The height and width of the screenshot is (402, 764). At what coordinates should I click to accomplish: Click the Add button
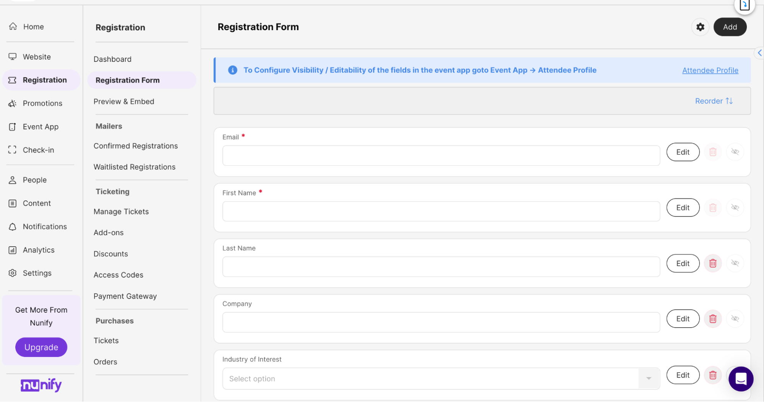(730, 27)
